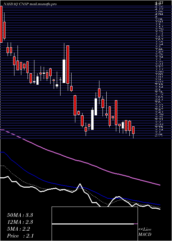Click the 4.23 top price axis value

click(x=159, y=2)
